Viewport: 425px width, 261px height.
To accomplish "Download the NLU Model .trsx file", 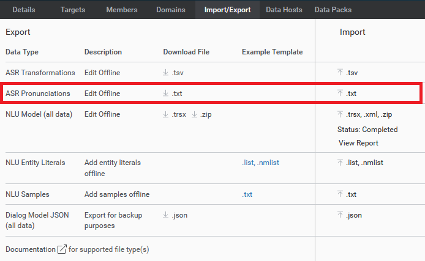I will [x=175, y=114].
